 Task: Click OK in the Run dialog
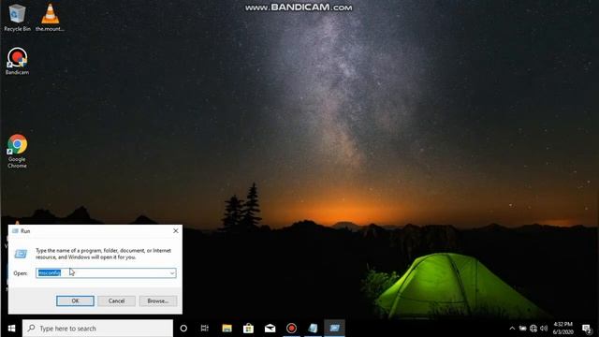(75, 300)
